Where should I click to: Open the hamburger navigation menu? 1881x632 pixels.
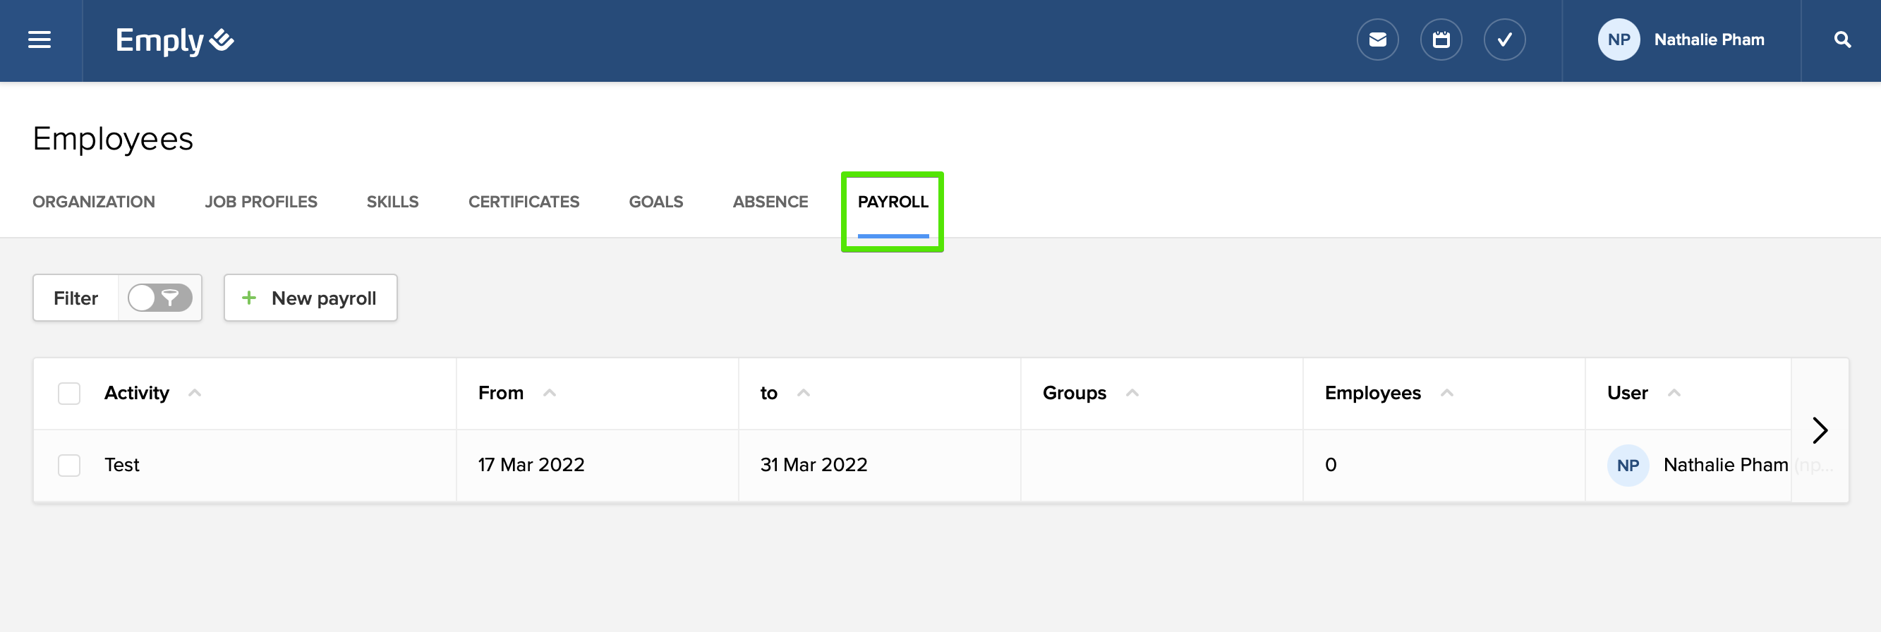pos(40,40)
